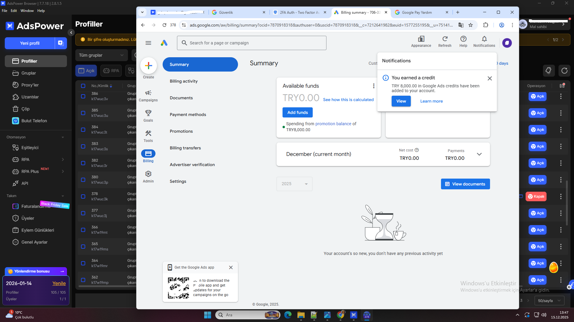This screenshot has height=322, width=574.
Task: Toggle the select-all profiles checkbox
Action: tap(83, 86)
